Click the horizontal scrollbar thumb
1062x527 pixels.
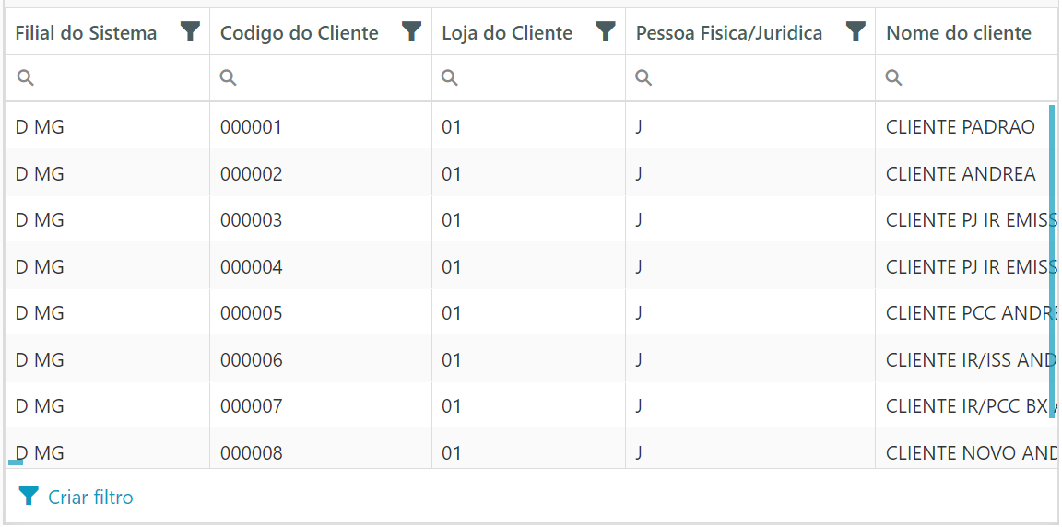16,462
